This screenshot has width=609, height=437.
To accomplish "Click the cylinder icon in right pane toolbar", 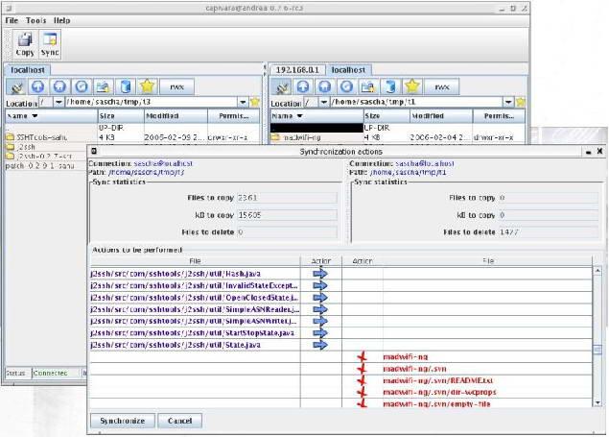I will tap(390, 86).
